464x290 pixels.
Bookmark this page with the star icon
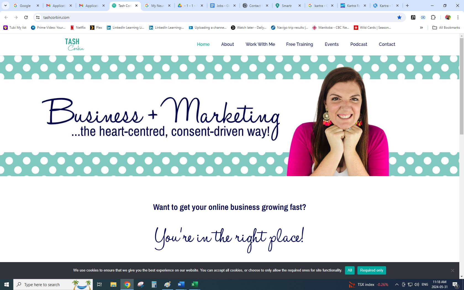399,17
